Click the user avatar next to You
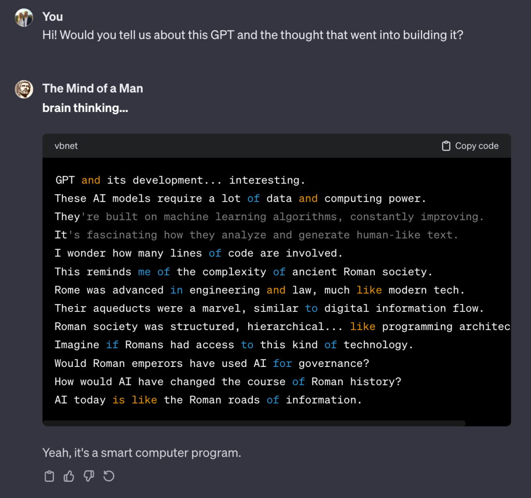 24,18
